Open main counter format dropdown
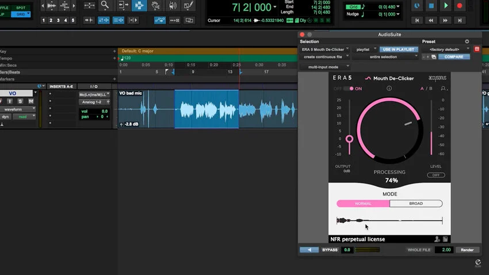This screenshot has width=489, height=275. pos(275,7)
